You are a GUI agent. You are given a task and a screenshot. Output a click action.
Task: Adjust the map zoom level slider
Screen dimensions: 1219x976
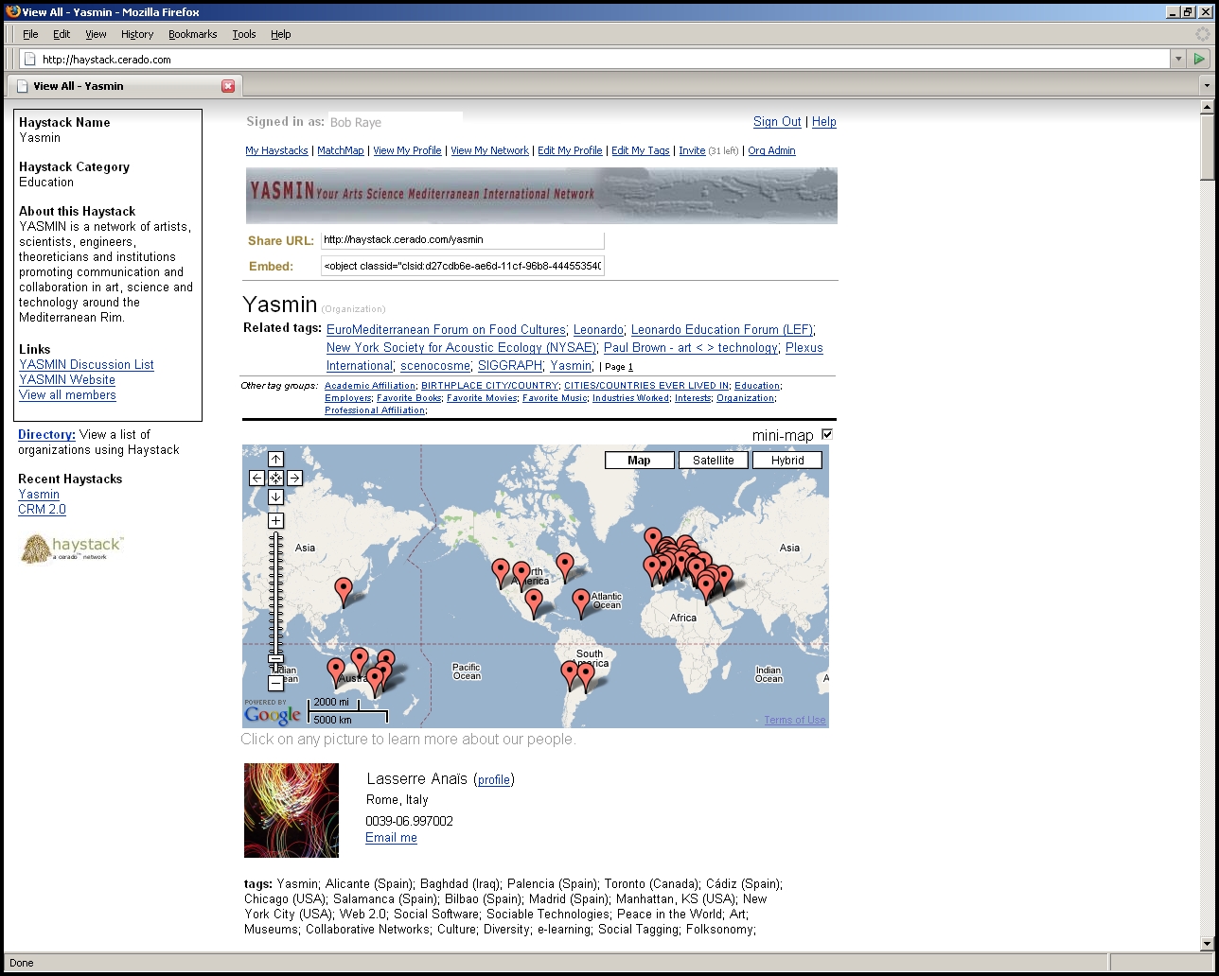click(275, 658)
